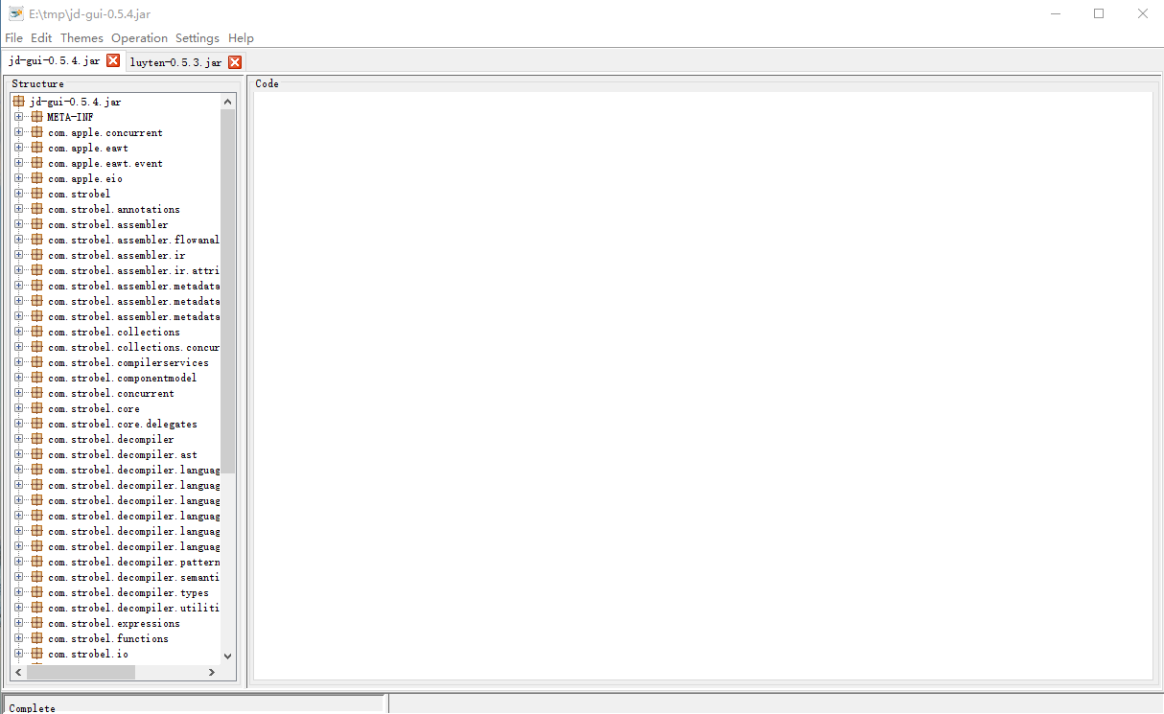Open the Help menu
Viewport: 1164px width, 714px height.
241,38
